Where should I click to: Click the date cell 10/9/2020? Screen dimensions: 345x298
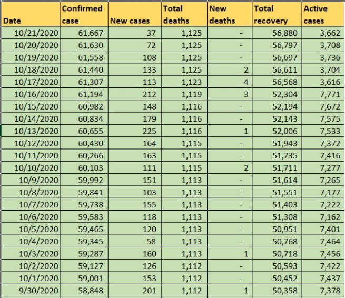pos(31,181)
